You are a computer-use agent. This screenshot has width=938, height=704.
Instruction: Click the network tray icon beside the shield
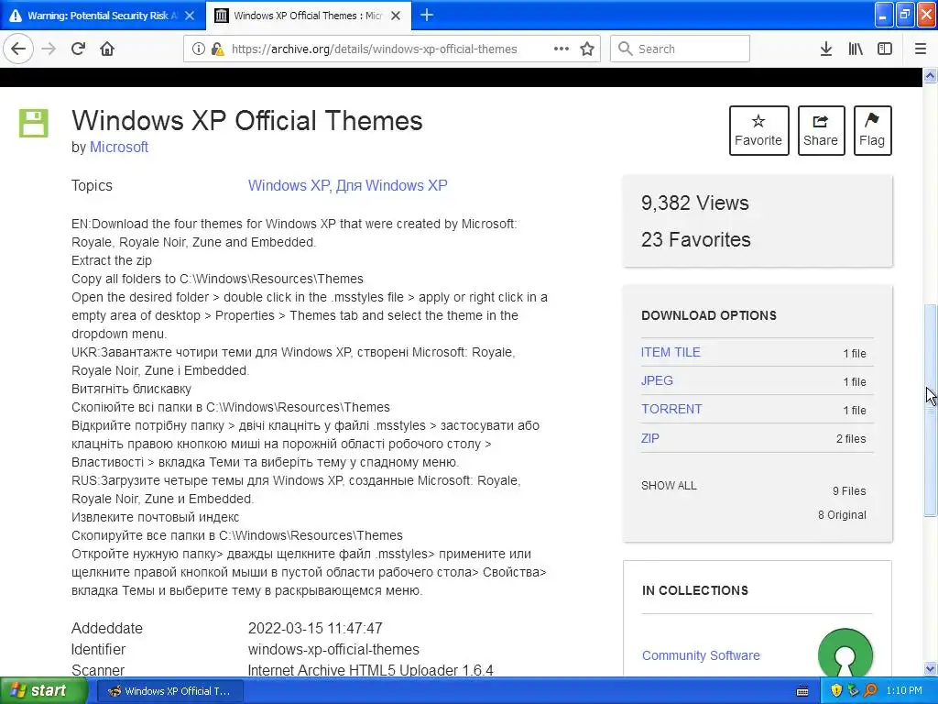[x=853, y=691]
